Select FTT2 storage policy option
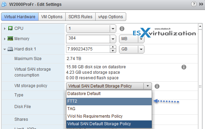This screenshot has width=205, height=129. tap(109, 101)
